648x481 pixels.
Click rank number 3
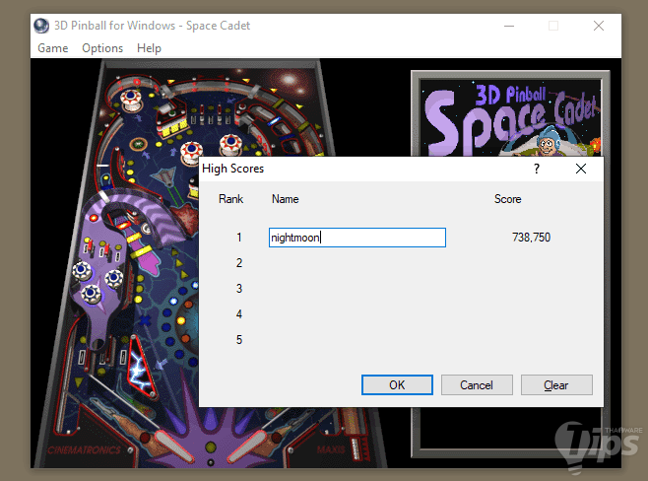[x=239, y=289]
